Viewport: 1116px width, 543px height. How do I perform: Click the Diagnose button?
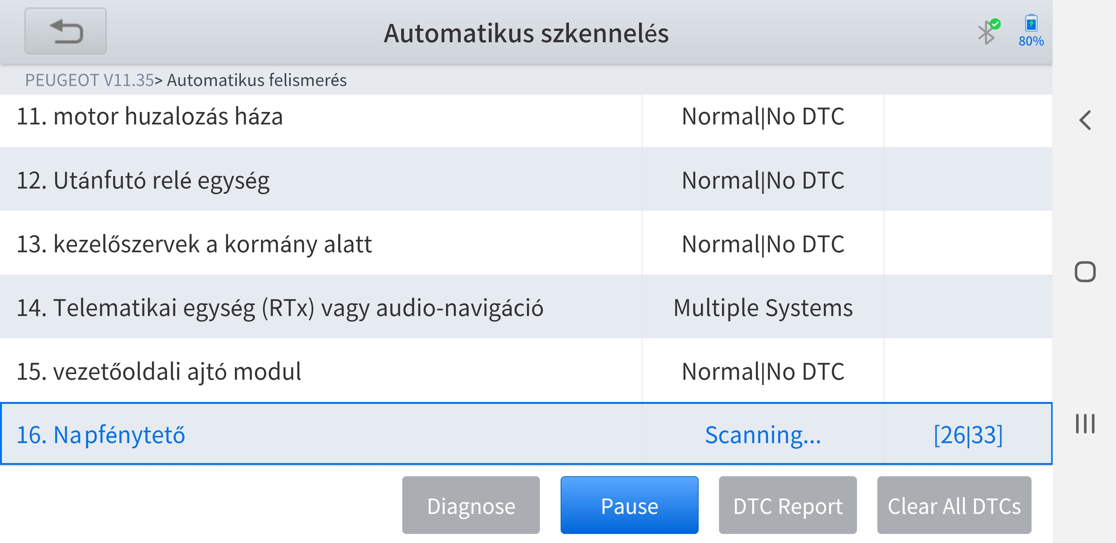[x=471, y=505]
